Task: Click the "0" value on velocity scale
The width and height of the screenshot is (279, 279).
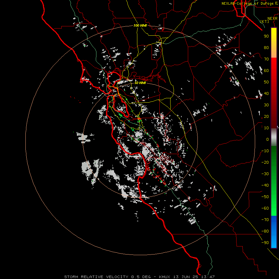Action: pos(268,139)
